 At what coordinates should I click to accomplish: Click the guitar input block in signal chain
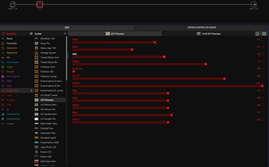click(13, 4)
